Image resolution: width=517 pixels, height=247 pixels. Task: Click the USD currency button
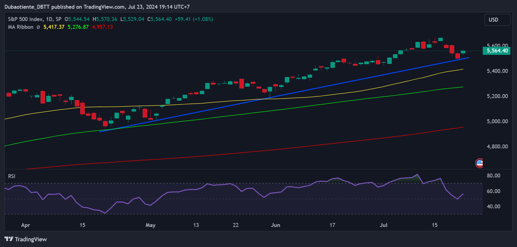tap(497, 20)
